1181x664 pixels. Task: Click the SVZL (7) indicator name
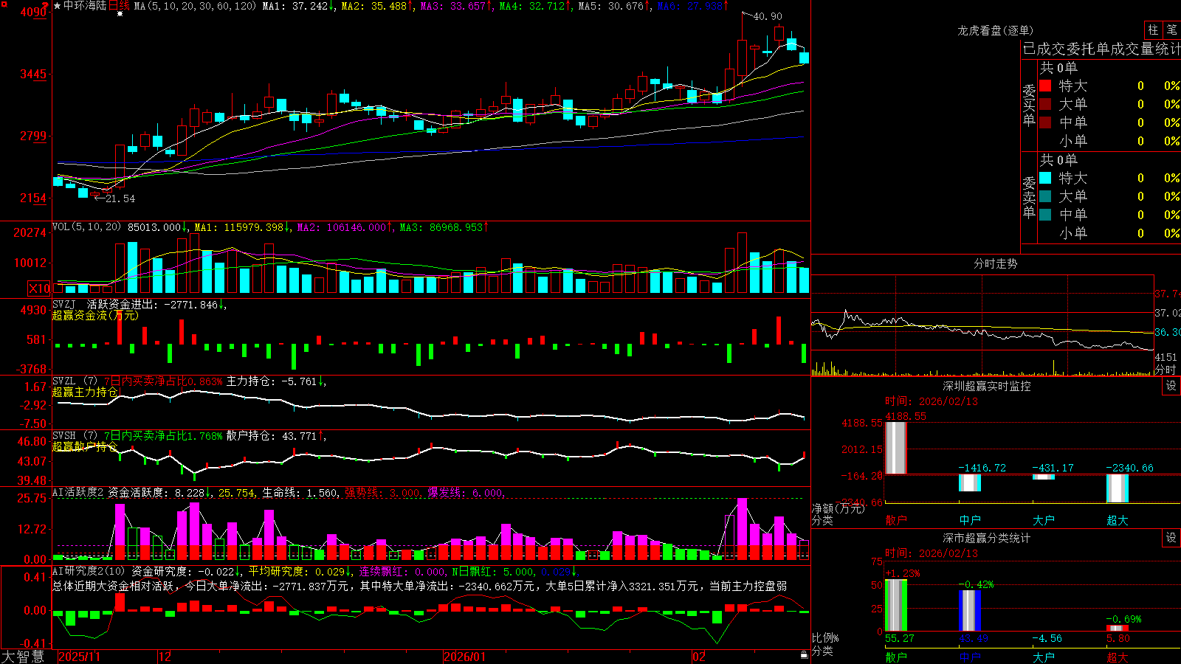tap(75, 381)
